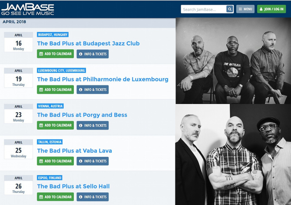Select the Luxembourg City, Luxembourg location tag
291x205 pixels.
coord(61,70)
